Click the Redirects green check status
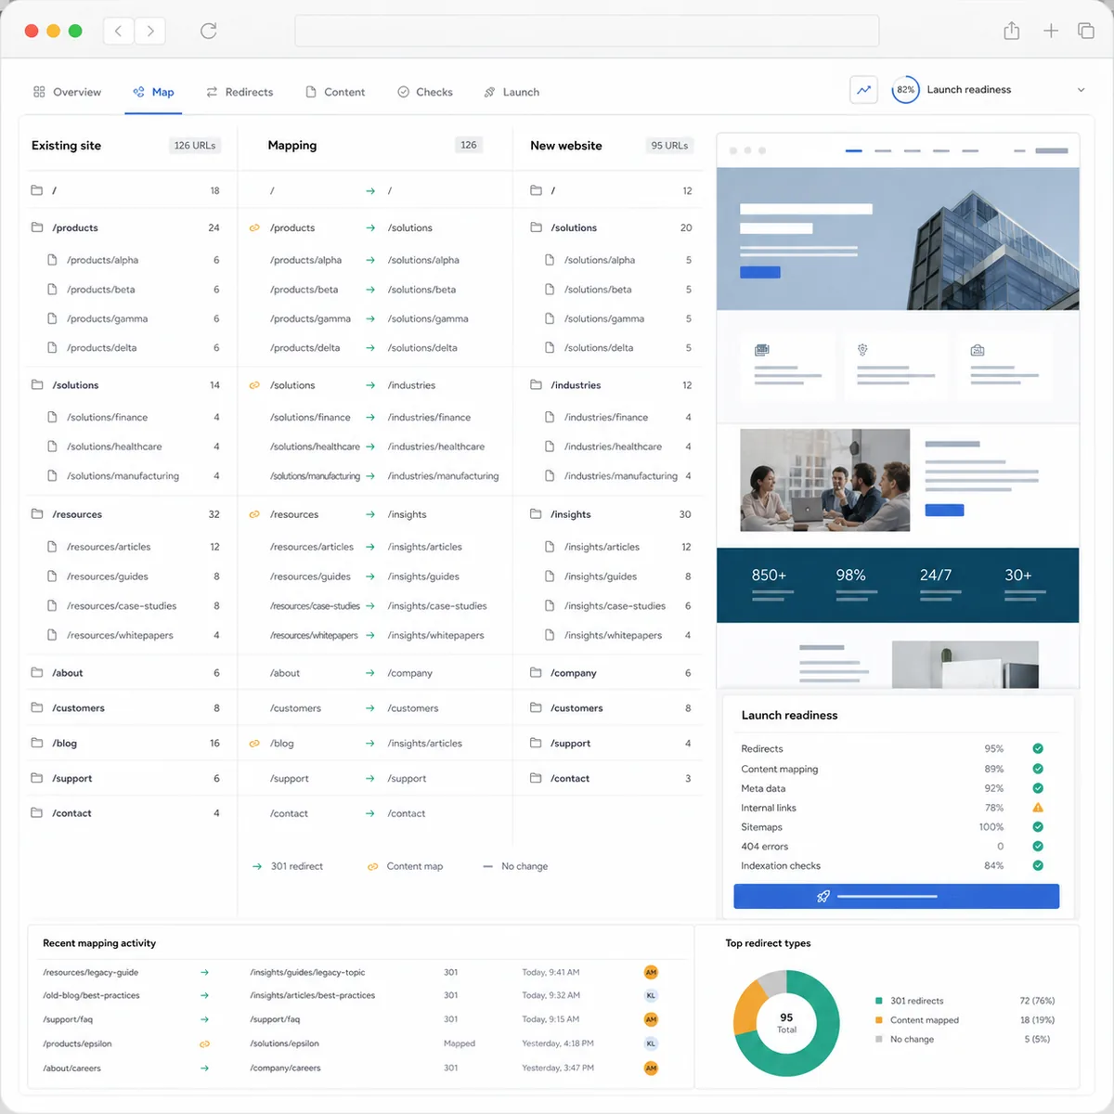The height and width of the screenshot is (1114, 1114). pos(1038,748)
